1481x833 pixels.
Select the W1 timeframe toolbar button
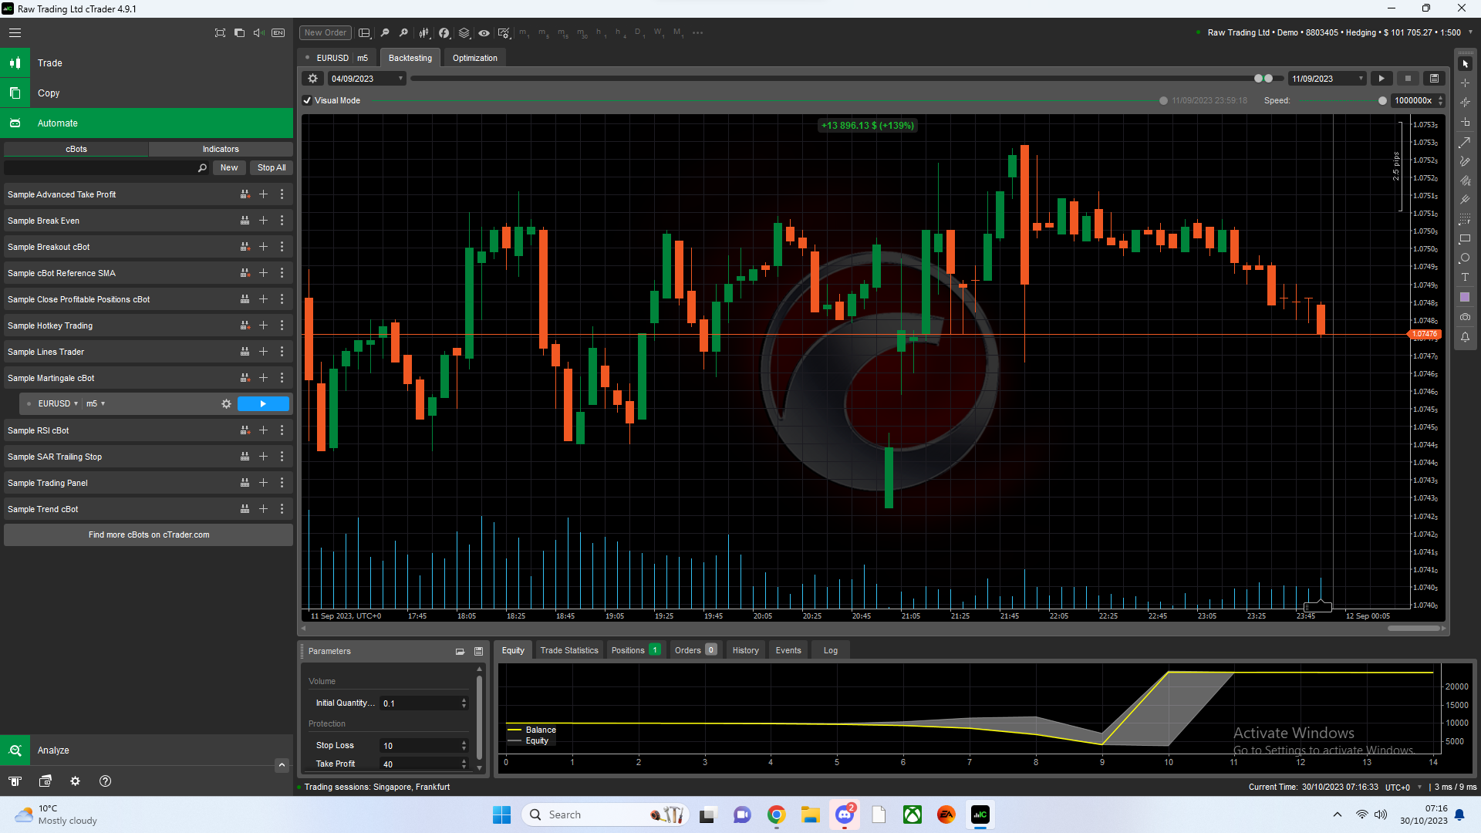[659, 33]
